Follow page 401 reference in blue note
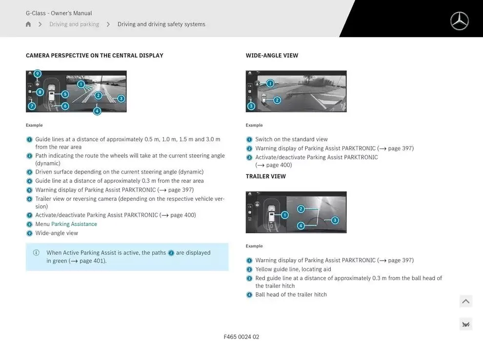Screen dimensions: 483x341 88,261
